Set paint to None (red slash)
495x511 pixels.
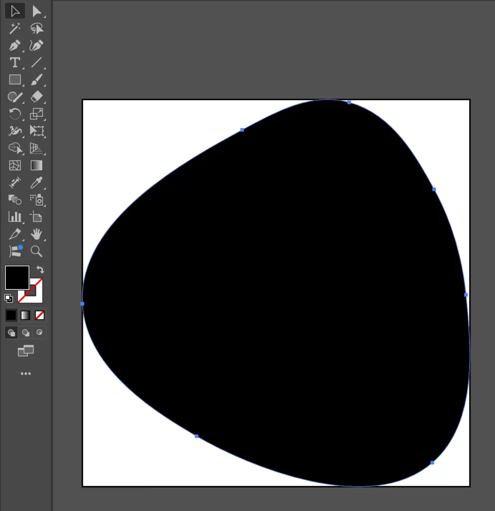click(x=40, y=315)
